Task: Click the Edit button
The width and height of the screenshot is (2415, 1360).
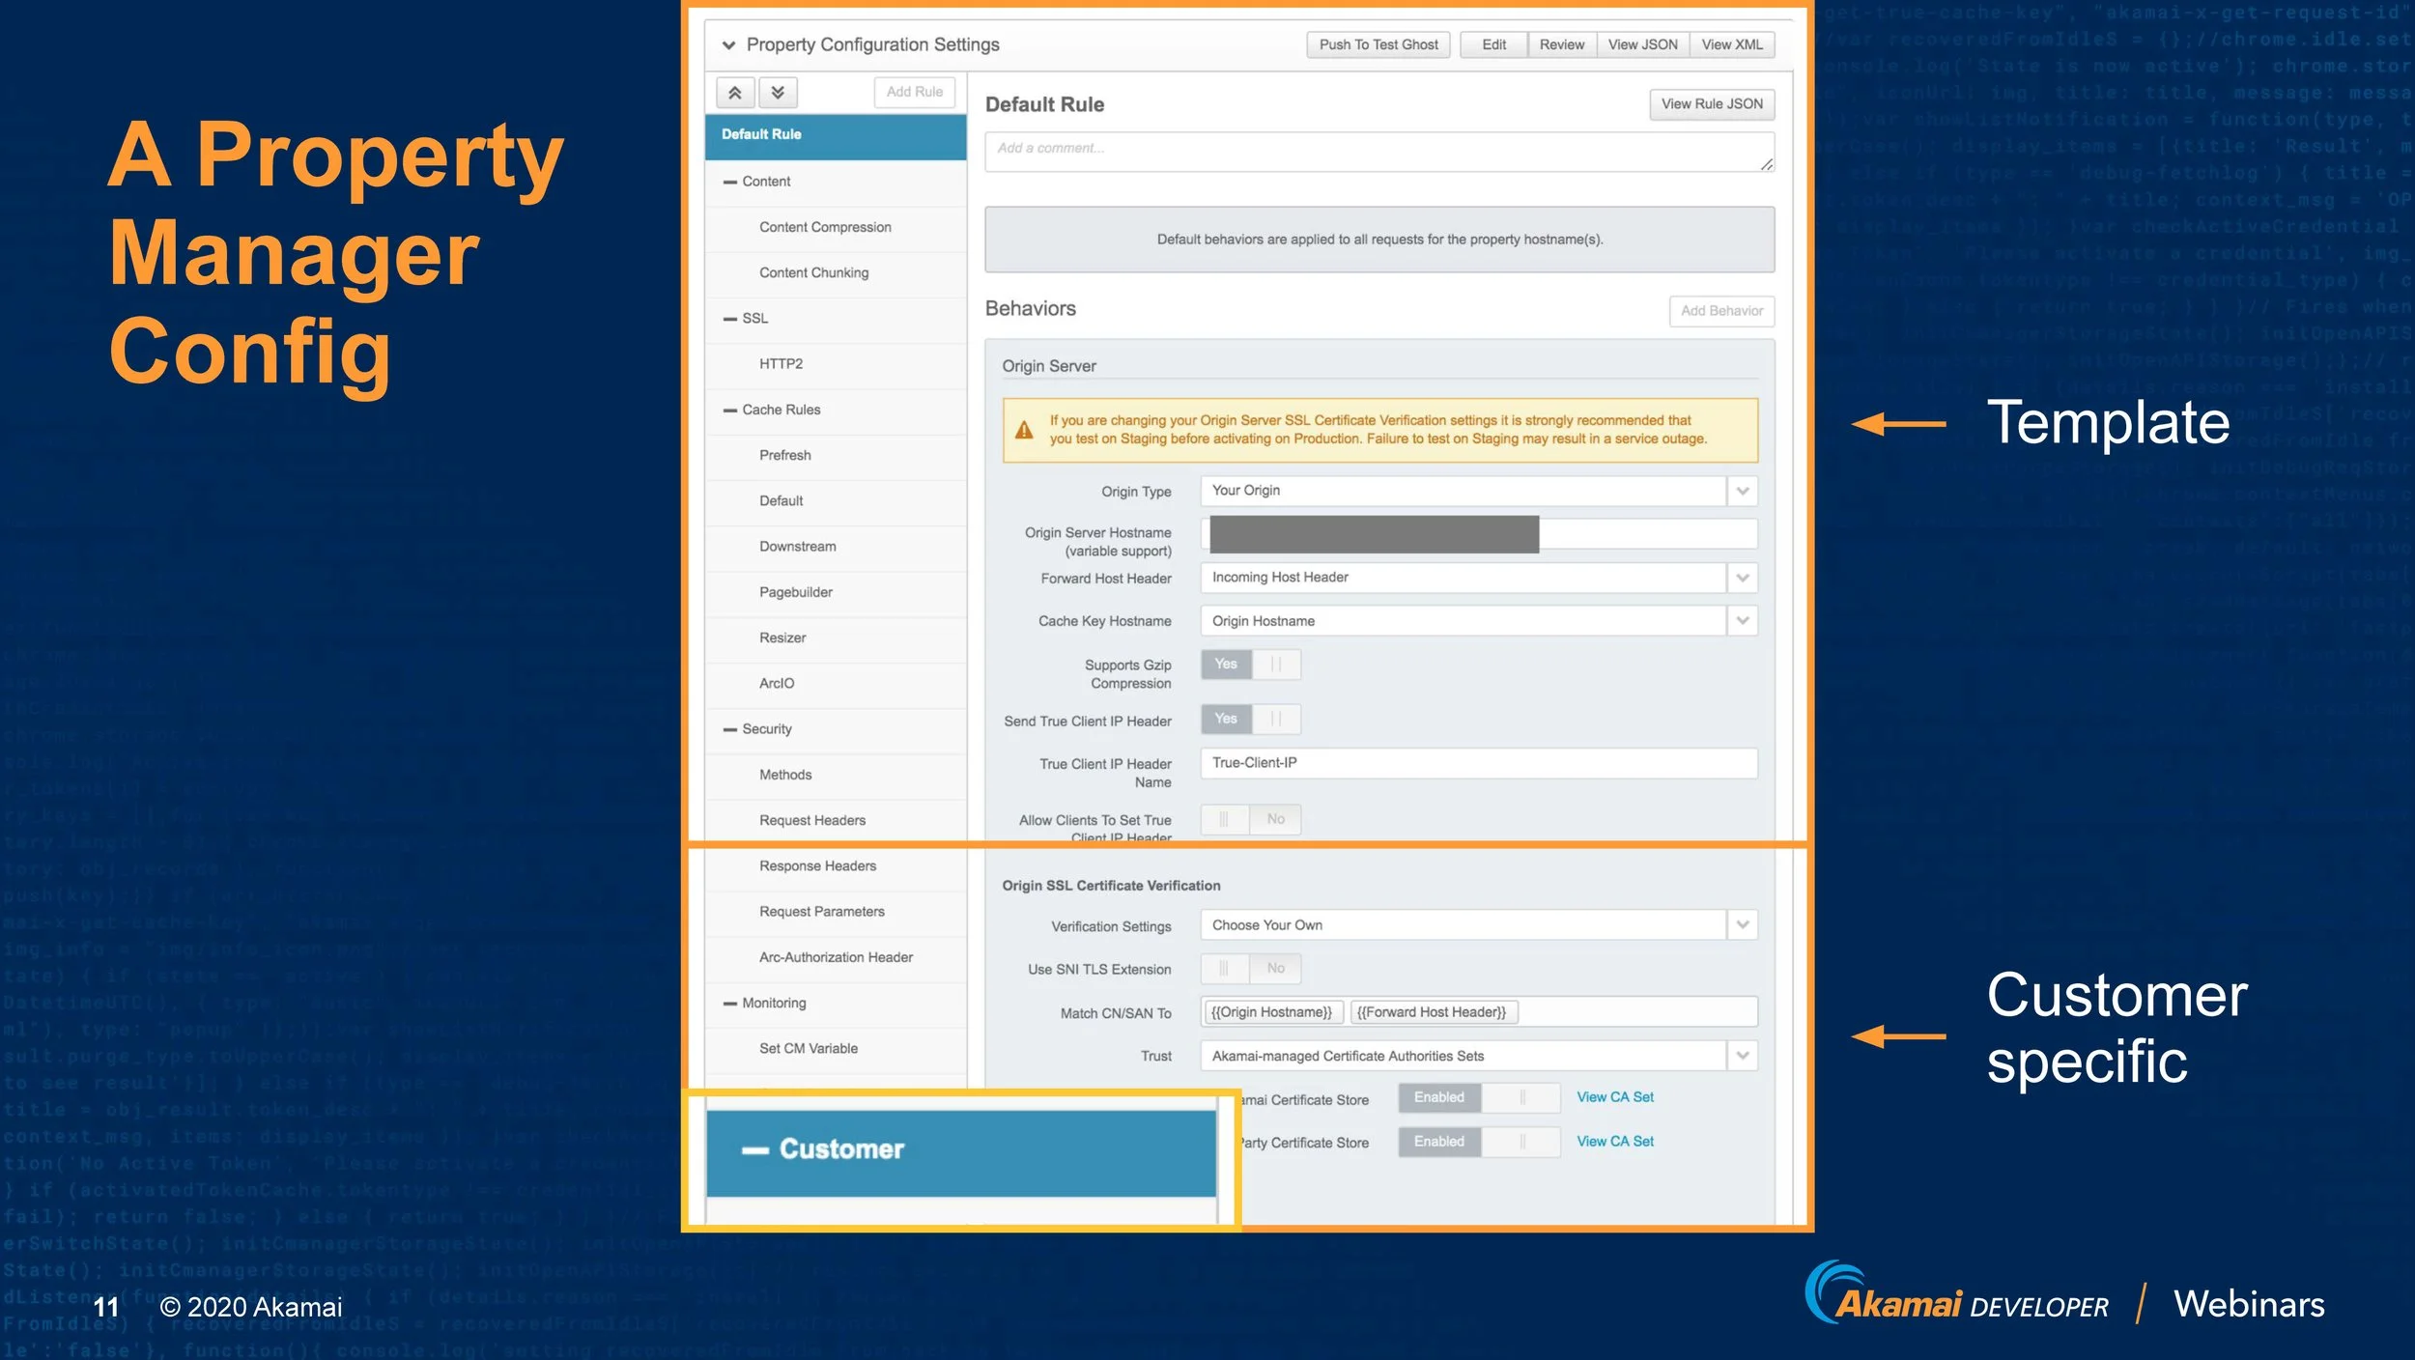Action: [1494, 45]
